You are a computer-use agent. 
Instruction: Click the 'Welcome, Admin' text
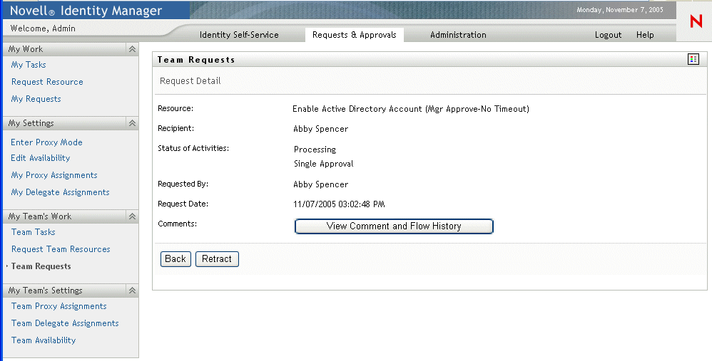43,28
